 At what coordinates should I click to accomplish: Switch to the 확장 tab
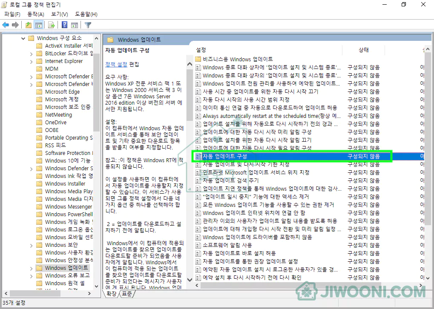click(x=111, y=294)
